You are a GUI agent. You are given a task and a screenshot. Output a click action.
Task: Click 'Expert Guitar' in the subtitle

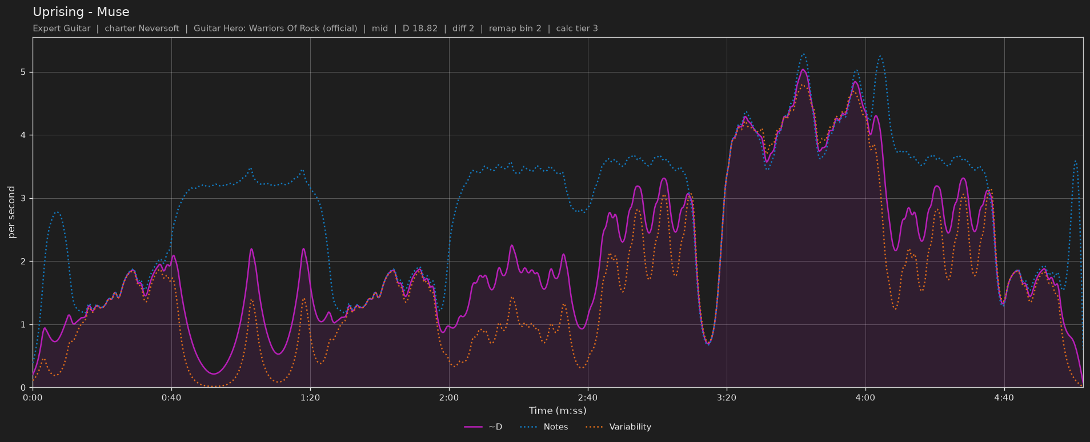click(62, 28)
